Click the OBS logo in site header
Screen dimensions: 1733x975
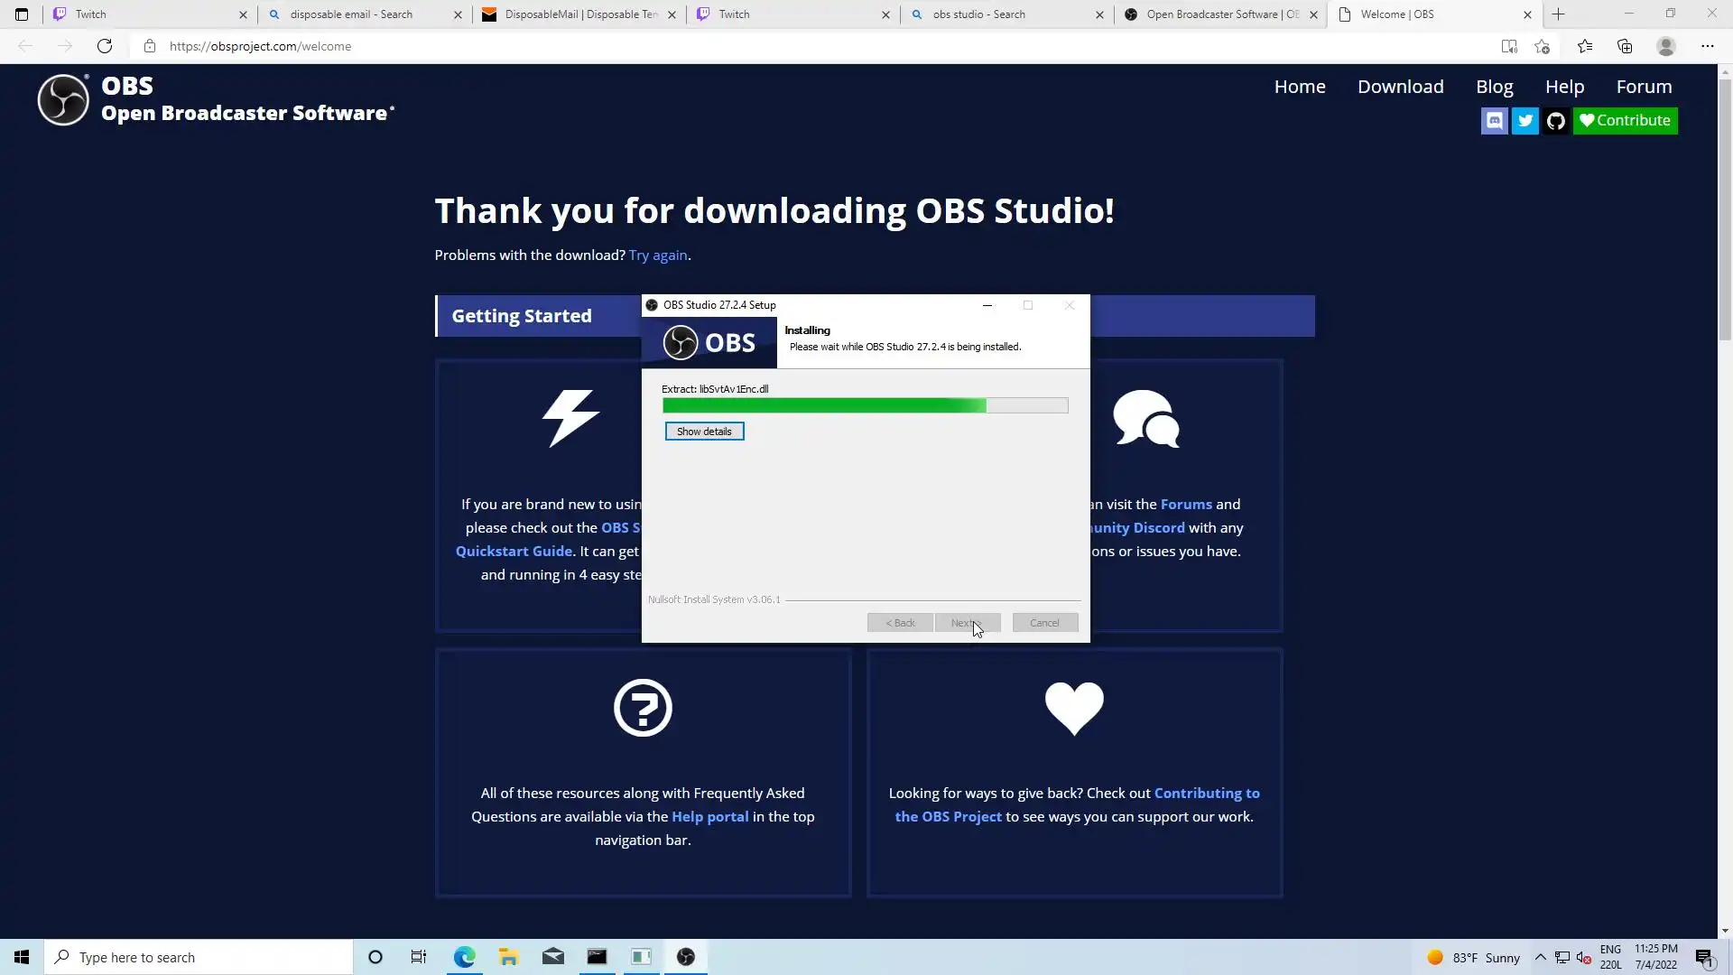[63, 99]
